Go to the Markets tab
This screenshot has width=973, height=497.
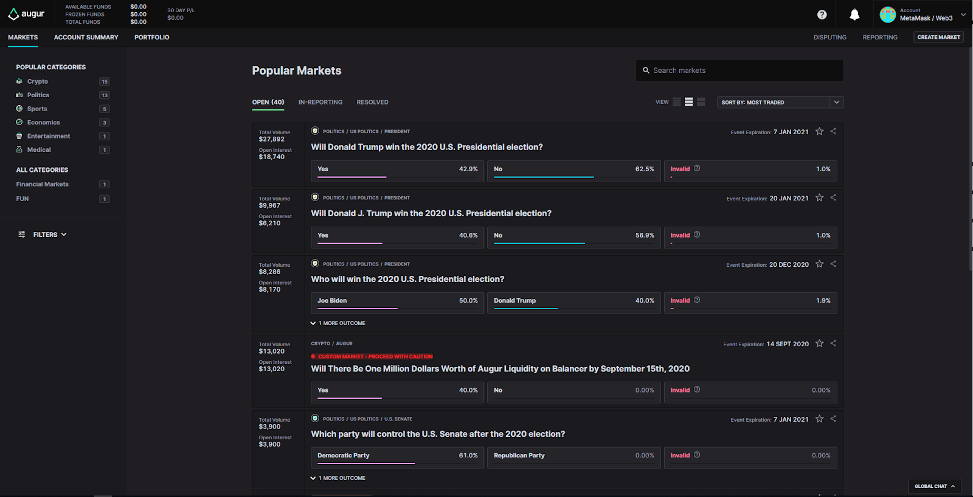pyautogui.click(x=23, y=38)
